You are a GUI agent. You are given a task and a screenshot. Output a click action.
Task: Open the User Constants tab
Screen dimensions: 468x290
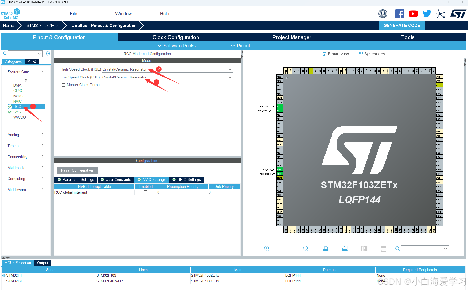116,179
